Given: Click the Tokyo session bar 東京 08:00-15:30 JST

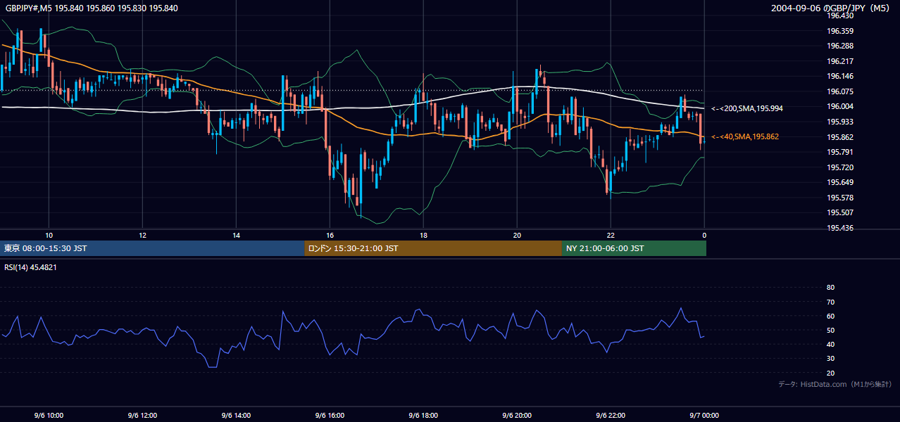Looking at the screenshot, I should coord(152,248).
